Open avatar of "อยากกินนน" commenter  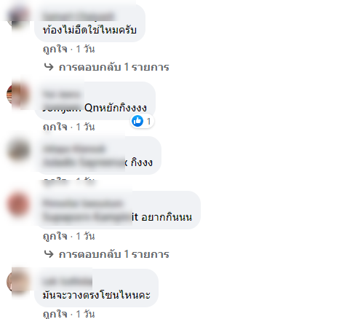coord(18,204)
